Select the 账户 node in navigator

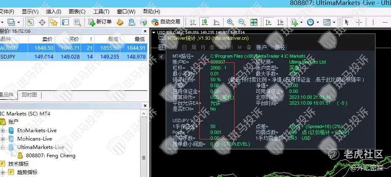pos(13,122)
